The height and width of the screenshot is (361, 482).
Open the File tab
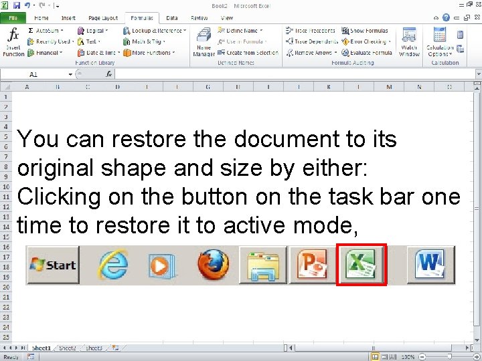click(13, 18)
